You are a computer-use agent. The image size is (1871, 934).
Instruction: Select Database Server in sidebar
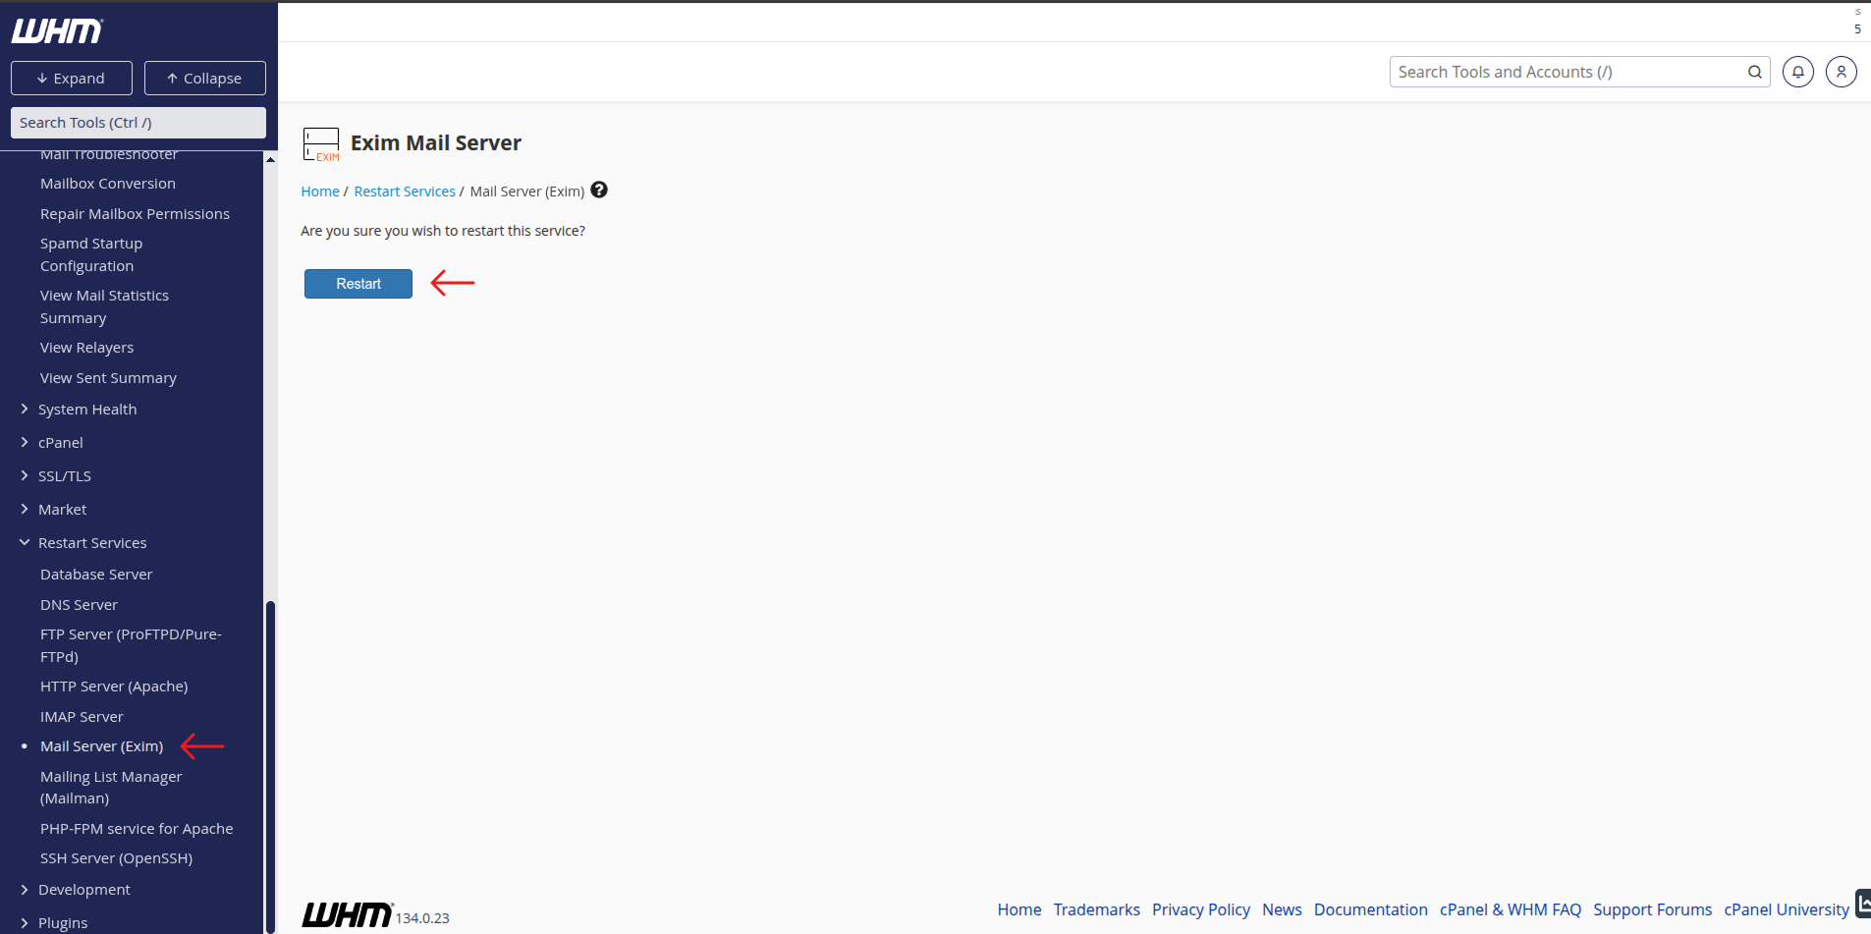pos(96,575)
